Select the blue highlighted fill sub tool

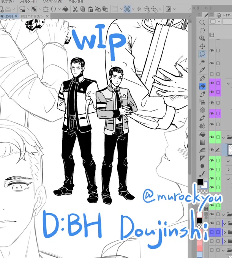(x=202, y=86)
